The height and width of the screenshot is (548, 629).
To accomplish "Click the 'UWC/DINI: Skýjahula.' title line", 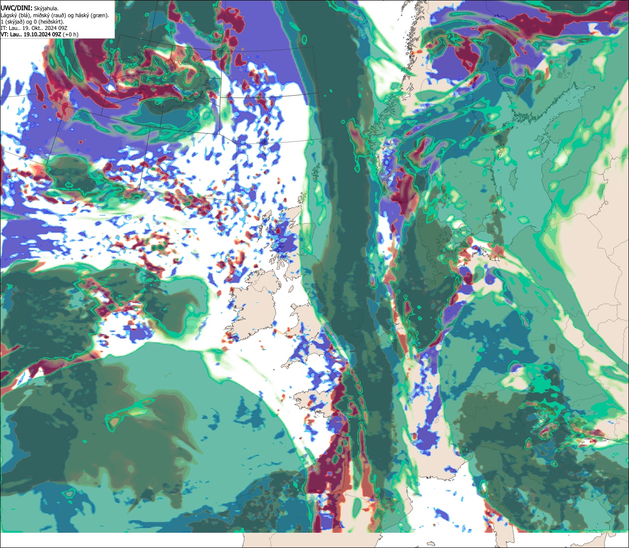I will click(x=30, y=8).
